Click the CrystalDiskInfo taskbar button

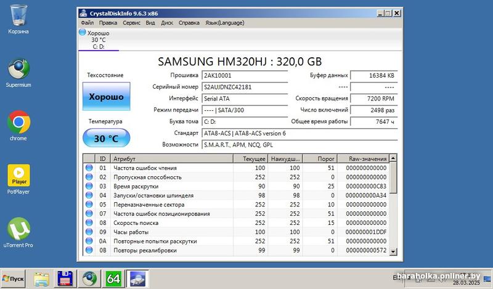137,279
